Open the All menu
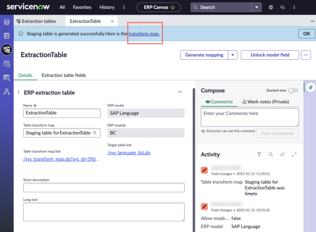Image resolution: width=316 pixels, height=232 pixels. coord(62,7)
